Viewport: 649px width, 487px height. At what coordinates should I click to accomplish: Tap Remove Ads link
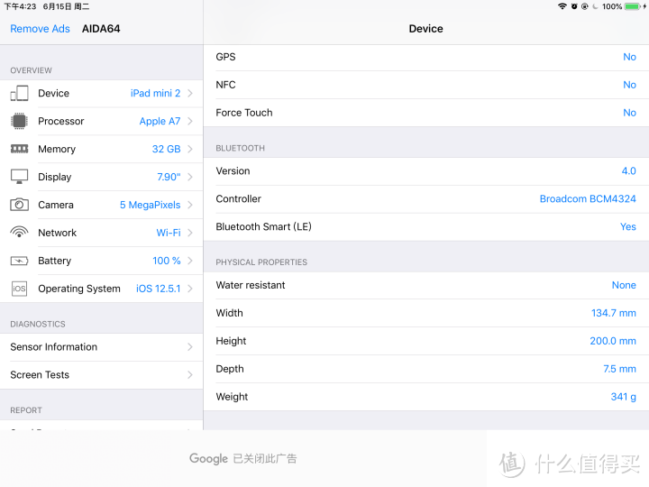coord(41,29)
